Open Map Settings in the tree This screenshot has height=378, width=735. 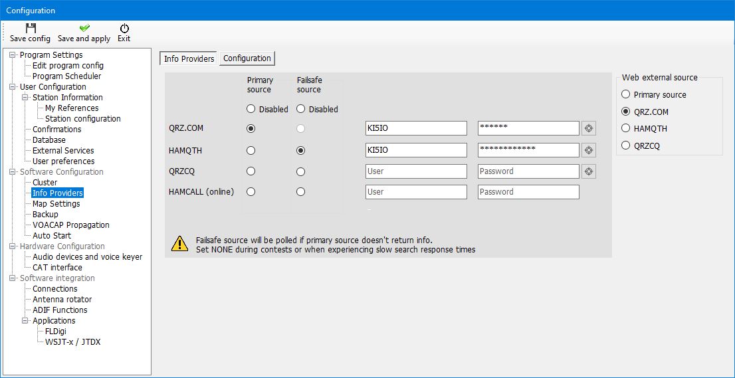point(56,204)
